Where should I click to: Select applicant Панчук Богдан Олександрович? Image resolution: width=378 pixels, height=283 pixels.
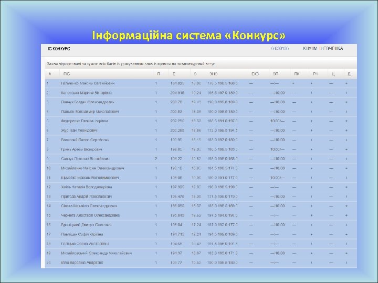[x=88, y=102]
